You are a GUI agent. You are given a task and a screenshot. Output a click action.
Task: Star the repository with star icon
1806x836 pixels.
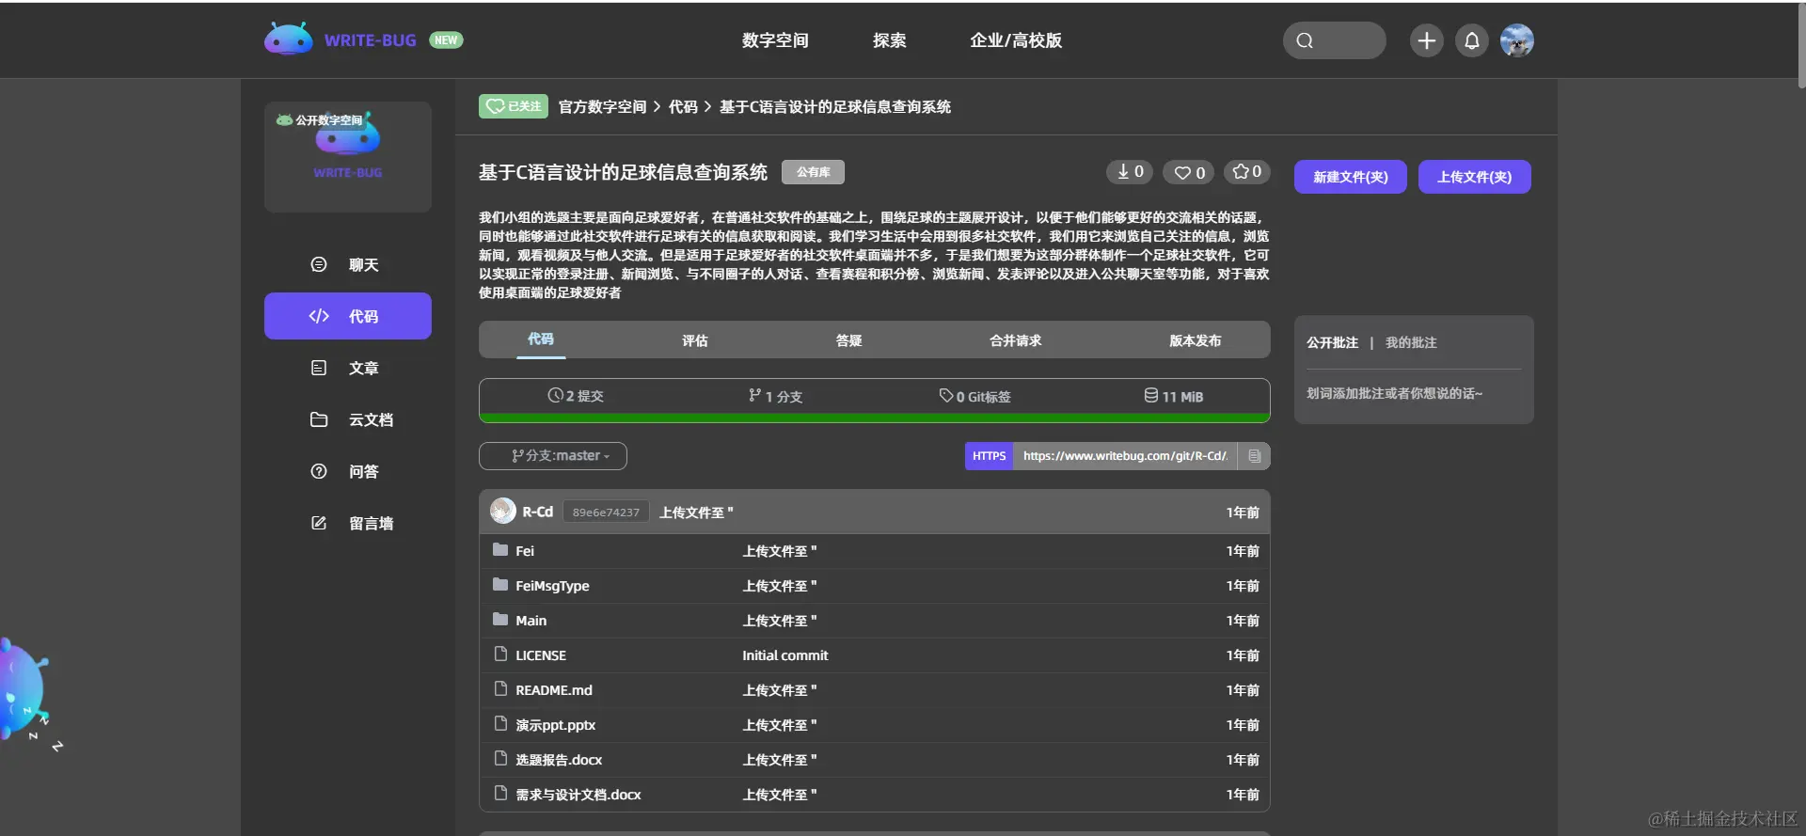click(x=1241, y=171)
